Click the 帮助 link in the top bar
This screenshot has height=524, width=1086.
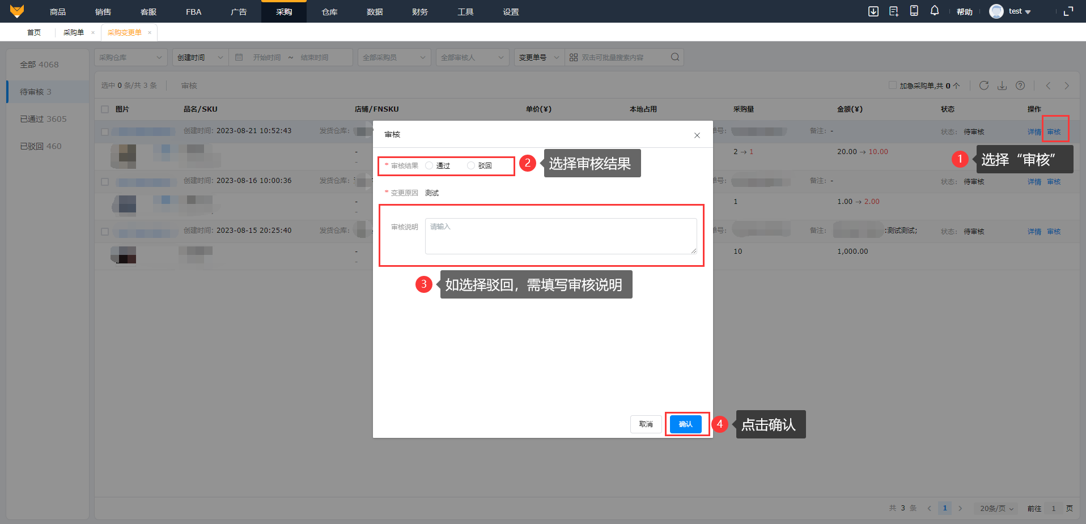pos(965,11)
